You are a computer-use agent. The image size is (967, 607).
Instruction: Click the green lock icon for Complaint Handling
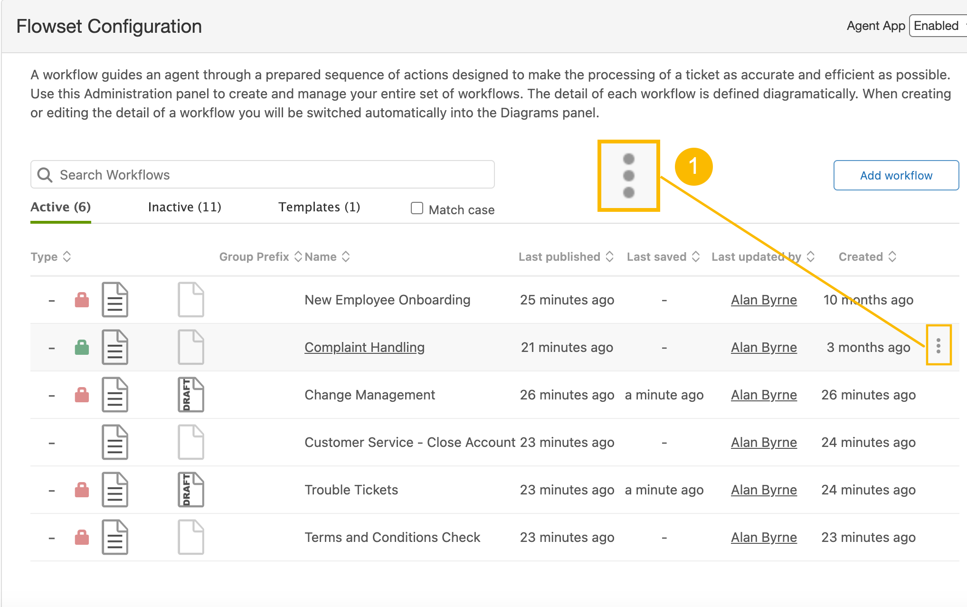(82, 348)
